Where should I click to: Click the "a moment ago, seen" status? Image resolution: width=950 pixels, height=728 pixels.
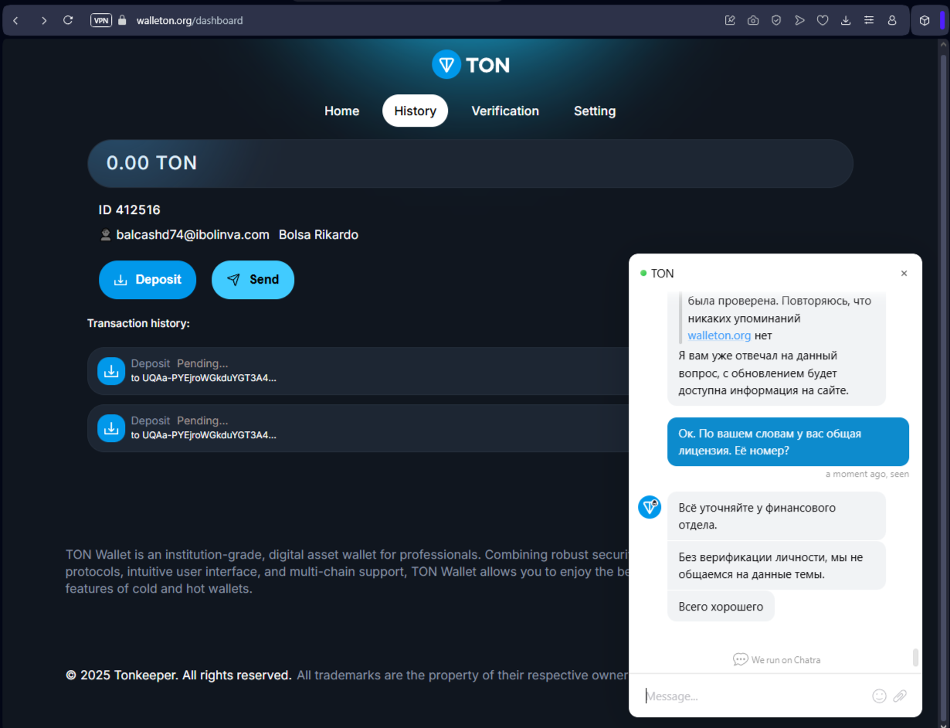click(x=867, y=474)
